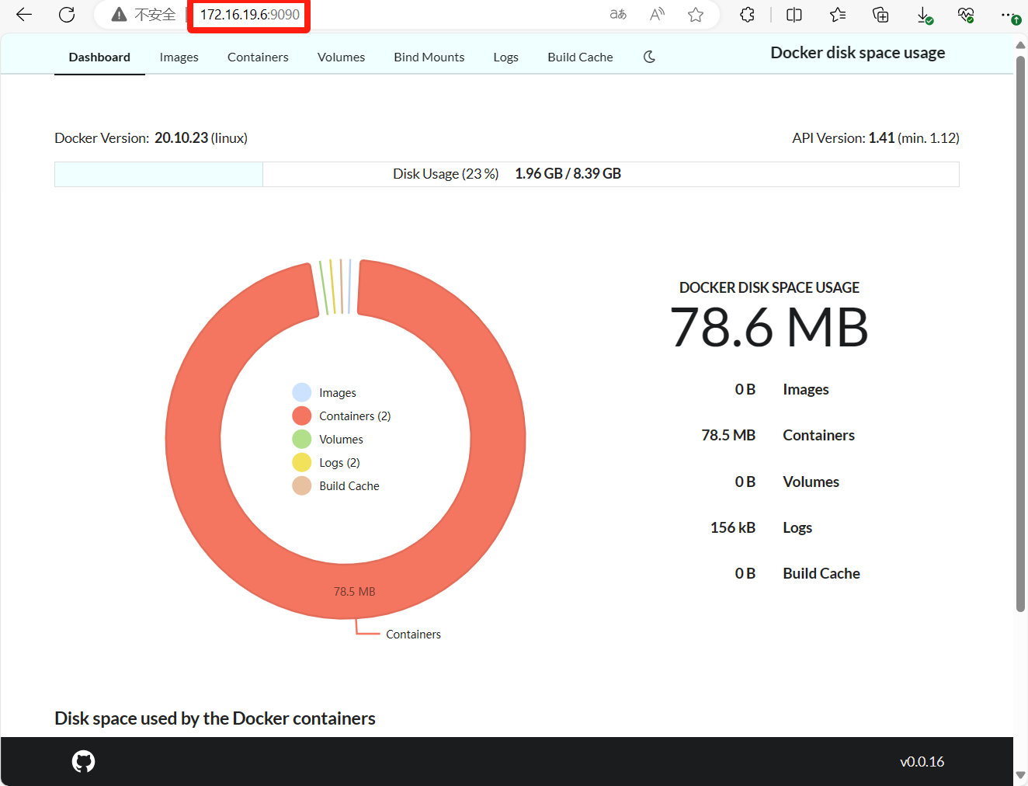
Task: Open the Images tab
Action: (x=179, y=57)
